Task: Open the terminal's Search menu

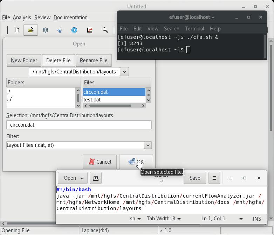Action: 171,29
